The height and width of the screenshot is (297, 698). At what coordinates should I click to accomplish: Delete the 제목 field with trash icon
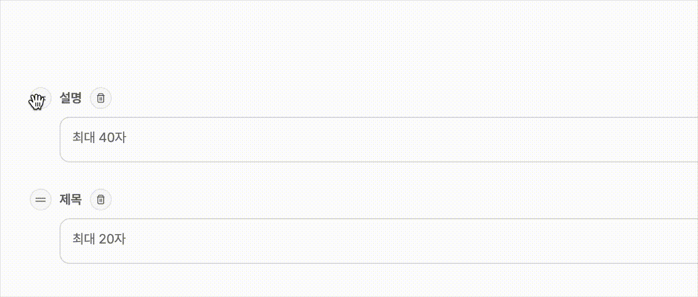click(x=101, y=199)
